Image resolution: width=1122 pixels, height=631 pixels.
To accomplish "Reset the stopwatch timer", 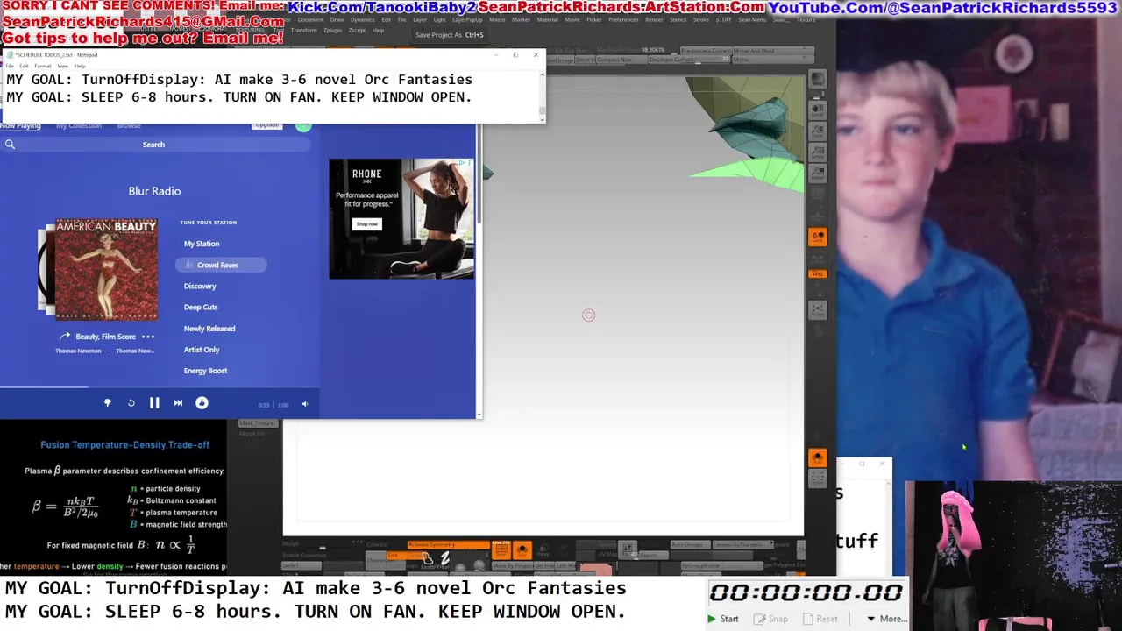I will coord(820,619).
